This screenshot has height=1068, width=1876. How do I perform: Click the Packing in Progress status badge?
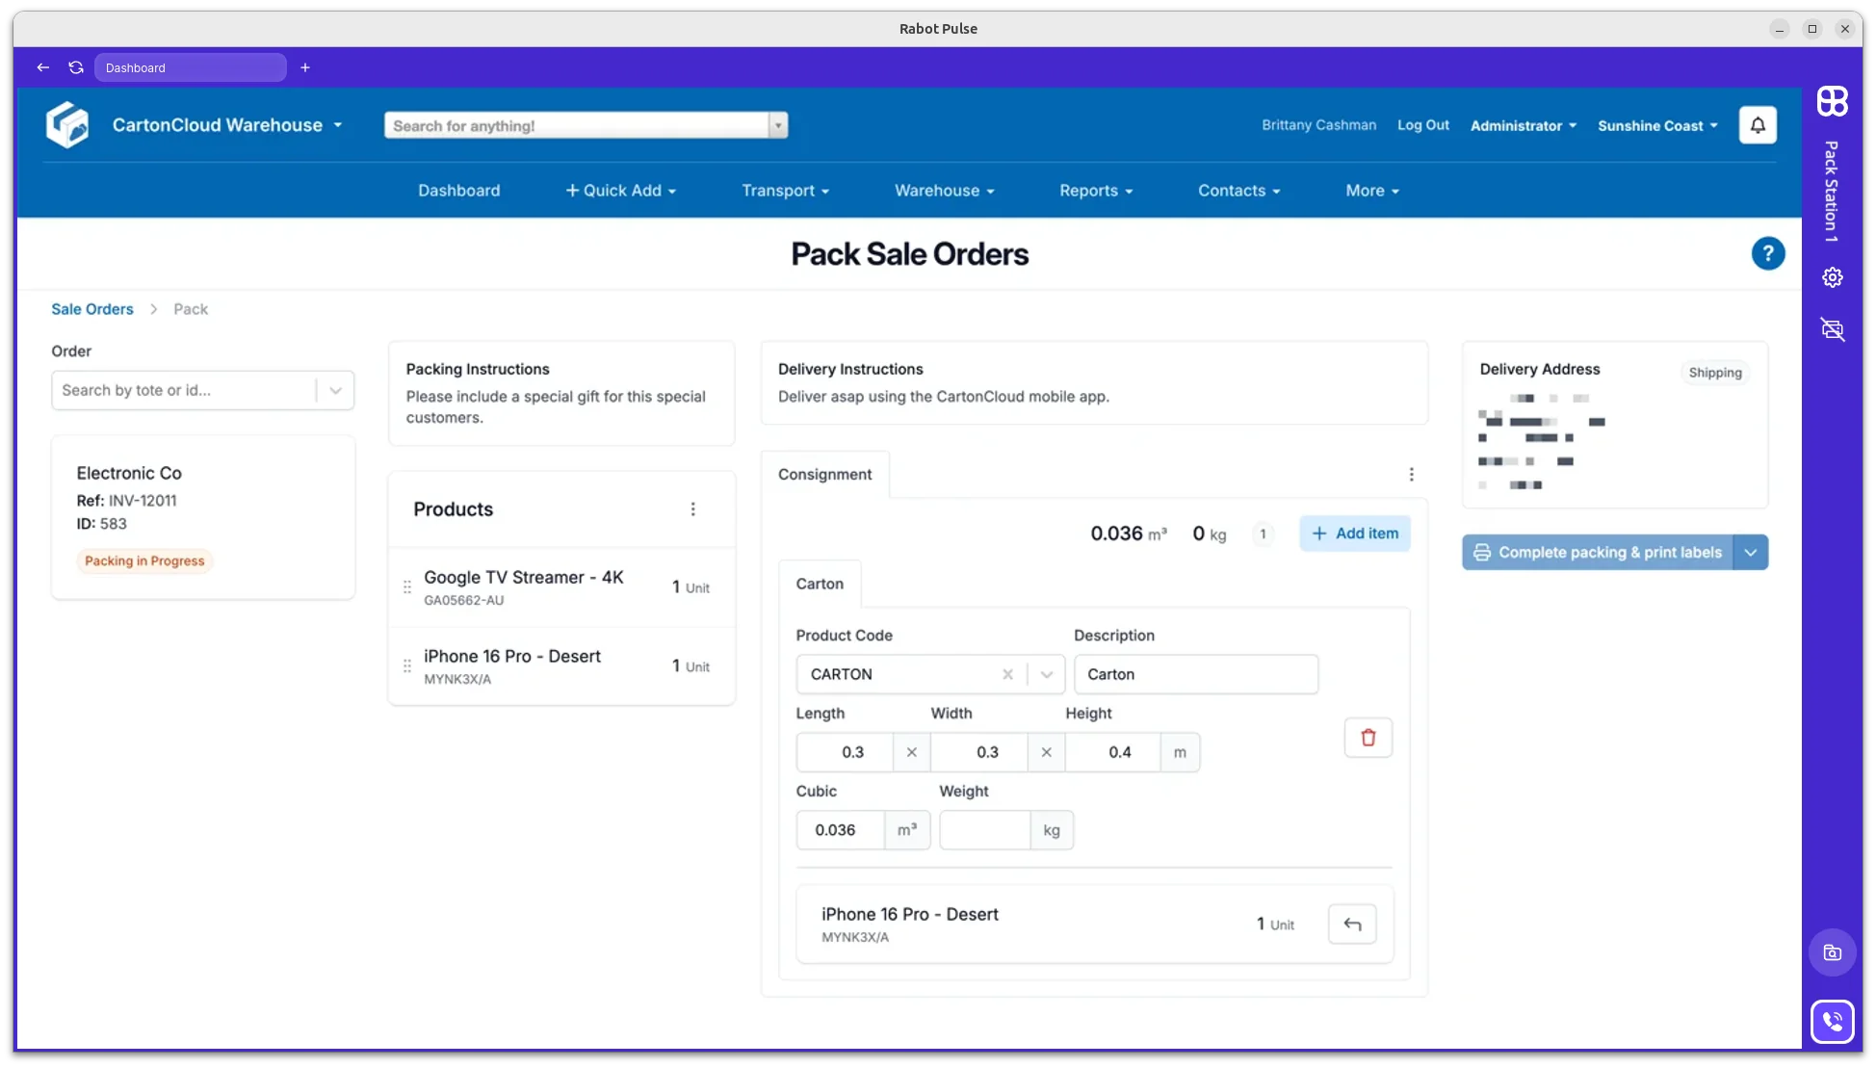143,560
